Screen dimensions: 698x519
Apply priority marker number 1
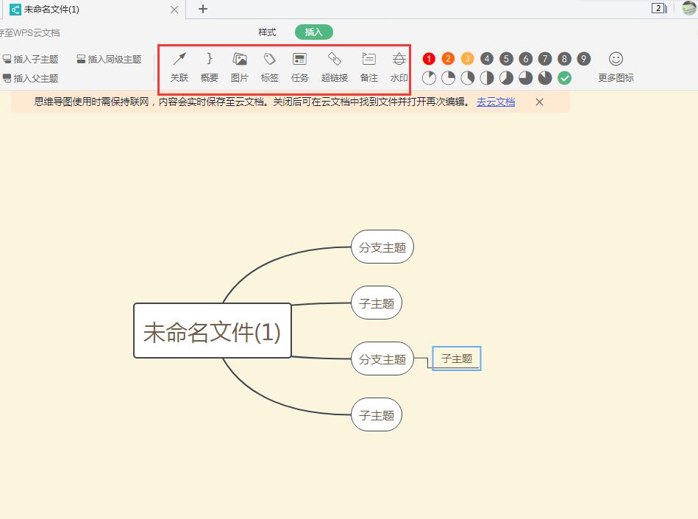coord(429,59)
